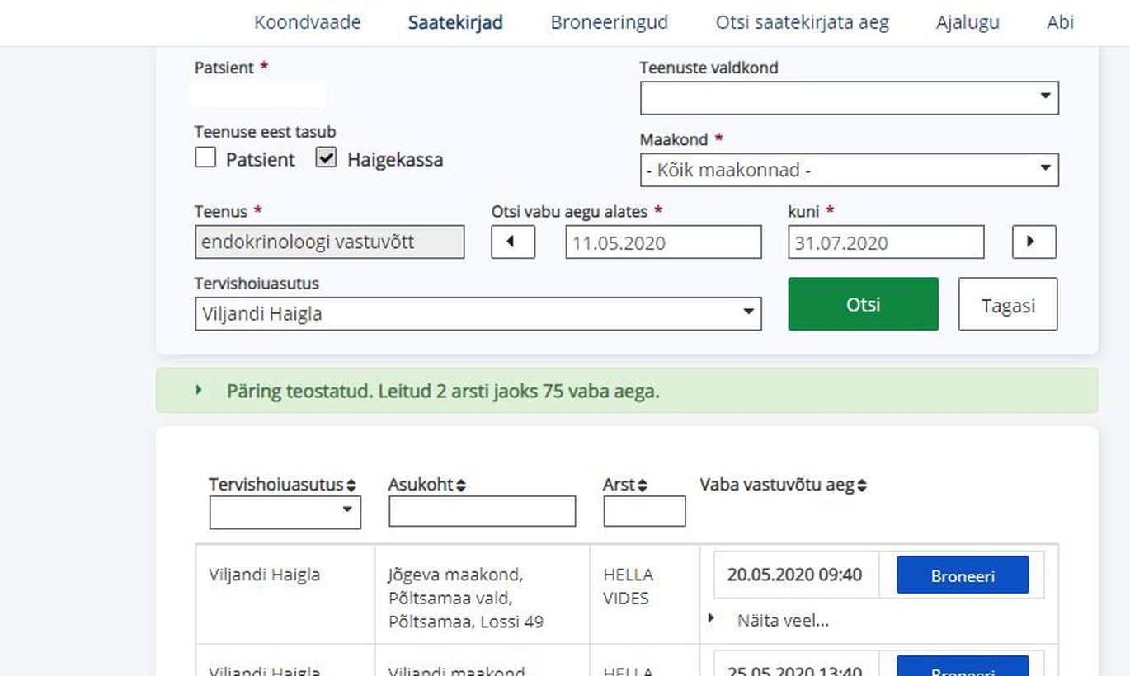This screenshot has width=1130, height=676.
Task: Open Otsi saatekirjata aeg tab
Action: coord(803,22)
